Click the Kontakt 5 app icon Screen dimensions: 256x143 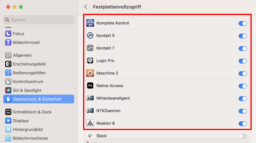click(90, 35)
